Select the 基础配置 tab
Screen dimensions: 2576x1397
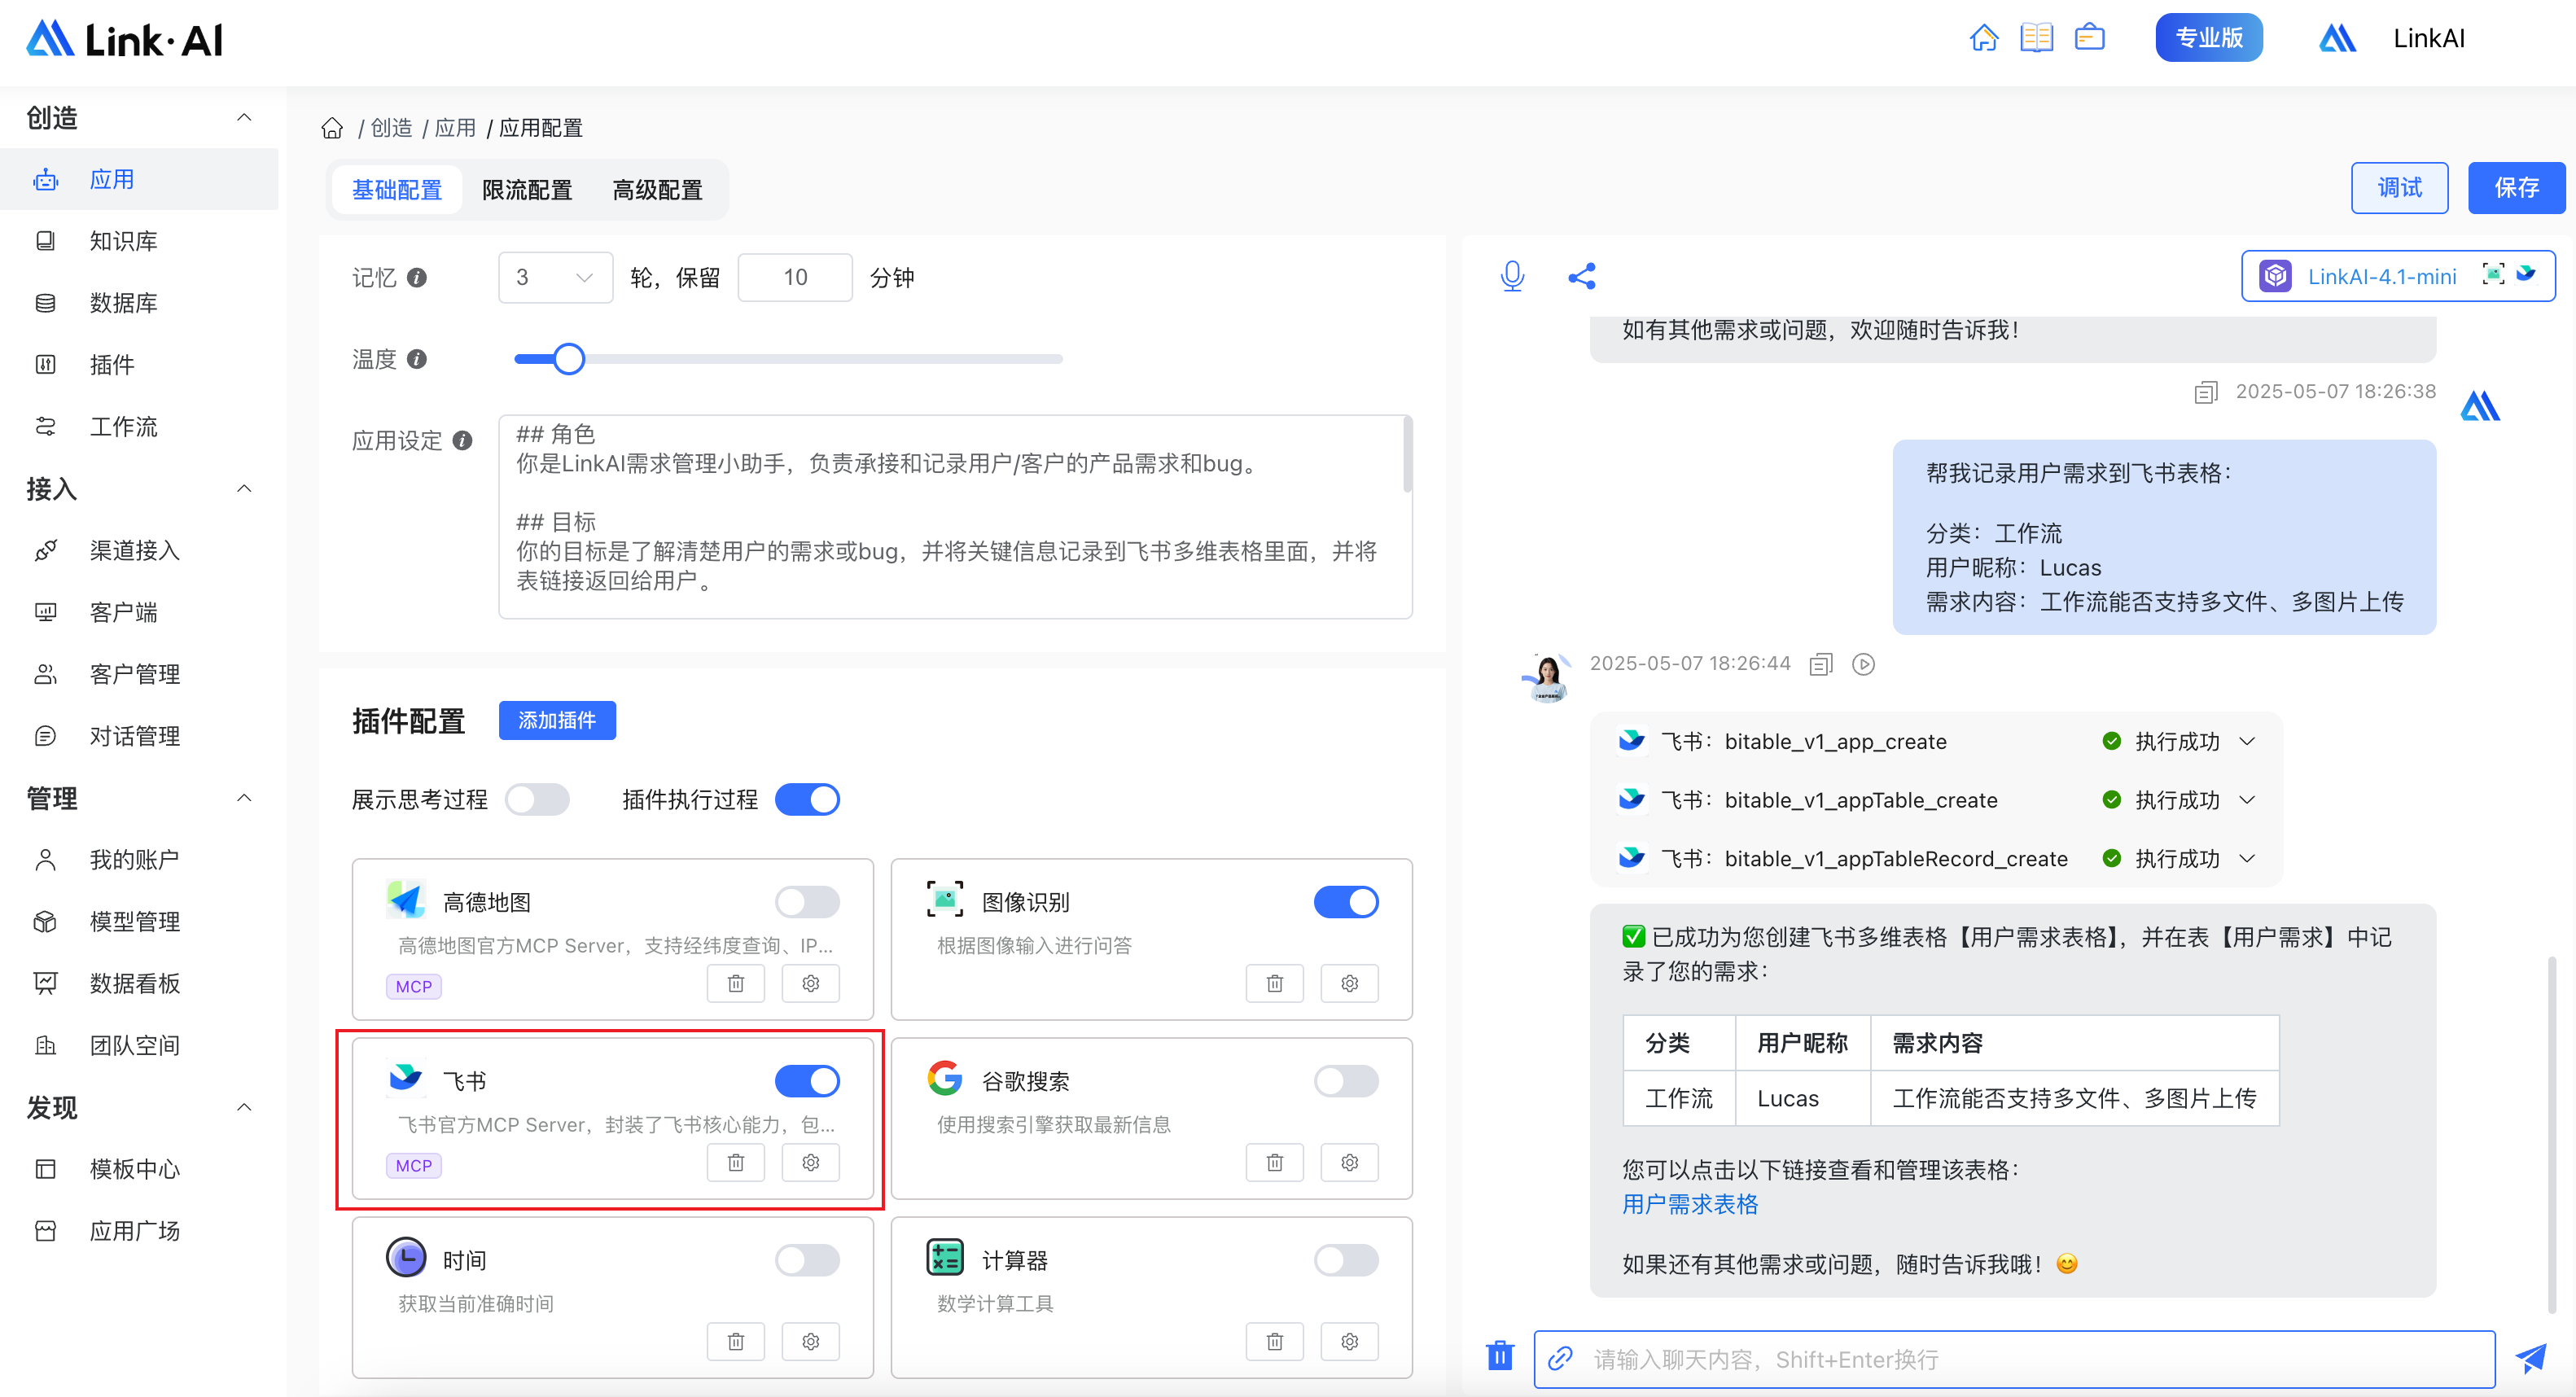396,190
